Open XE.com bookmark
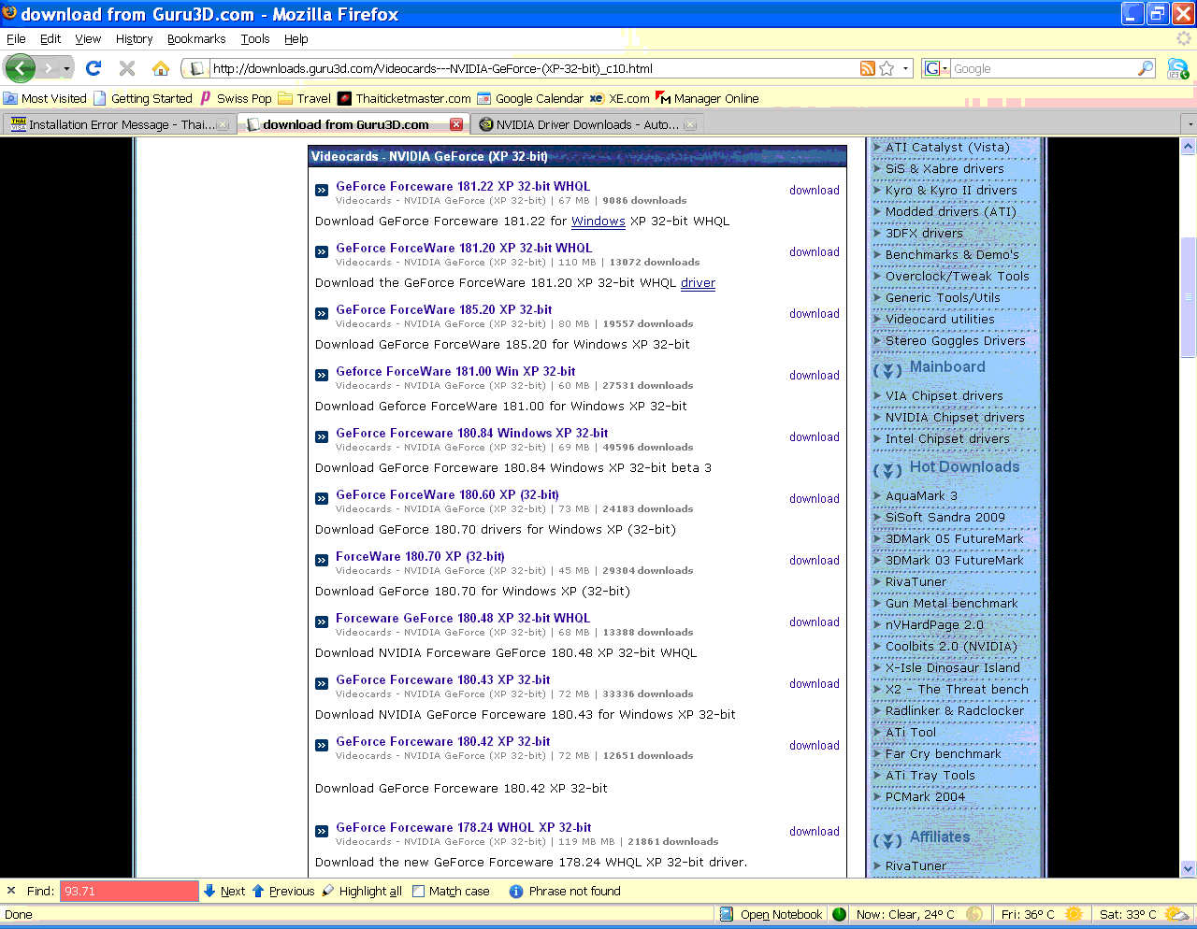The width and height of the screenshot is (1197, 929). click(x=619, y=98)
